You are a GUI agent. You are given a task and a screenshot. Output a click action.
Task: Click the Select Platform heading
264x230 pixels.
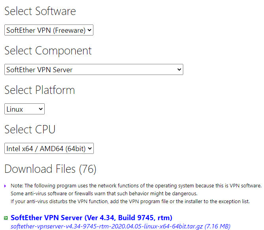[40, 90]
